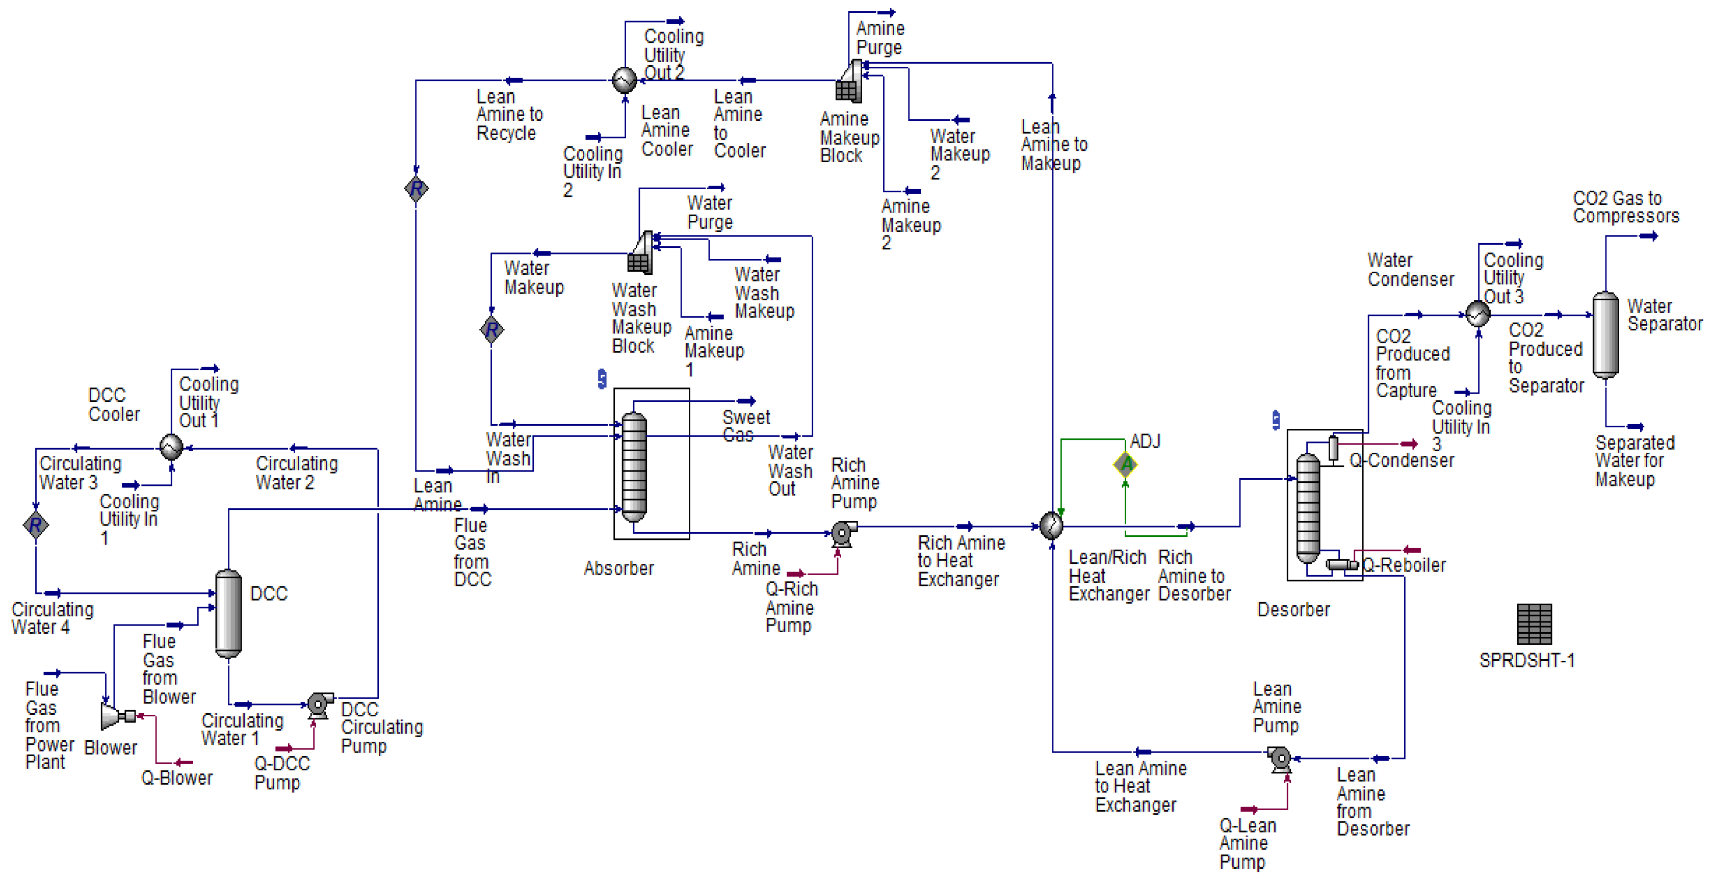
Task: Select the Lean/Rich Heat Exchanger icon
Action: 1051,526
